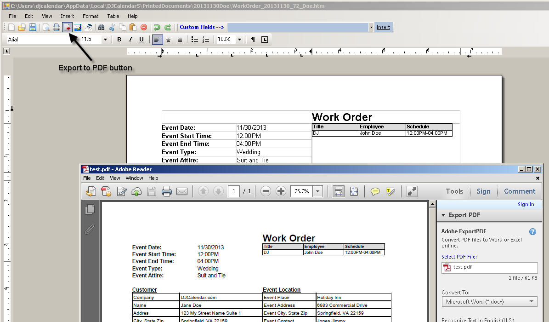Click the email envelope icon in editor toolbar
The image size is (549, 322).
(78, 27)
